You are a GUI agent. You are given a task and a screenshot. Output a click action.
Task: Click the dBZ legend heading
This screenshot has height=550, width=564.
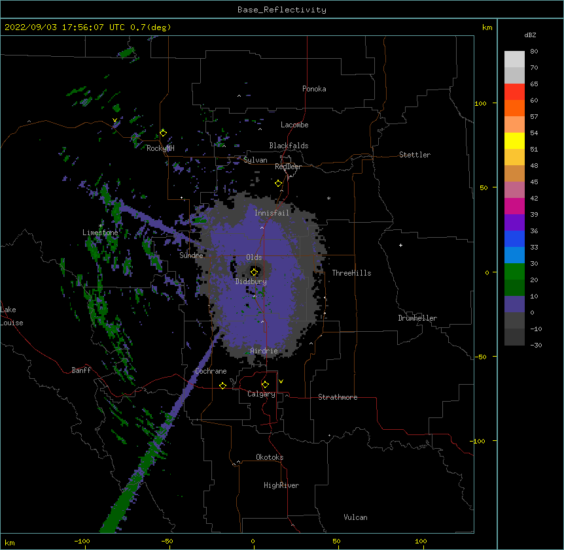(530, 35)
